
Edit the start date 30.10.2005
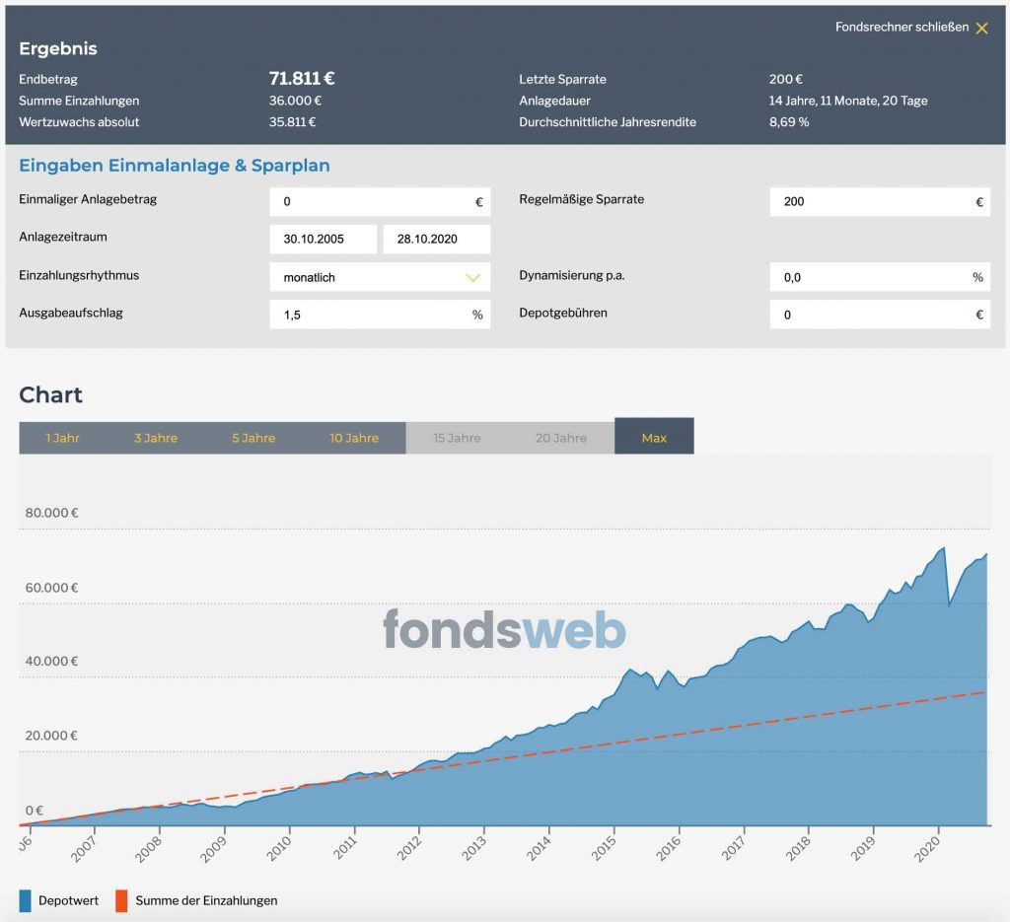[324, 239]
